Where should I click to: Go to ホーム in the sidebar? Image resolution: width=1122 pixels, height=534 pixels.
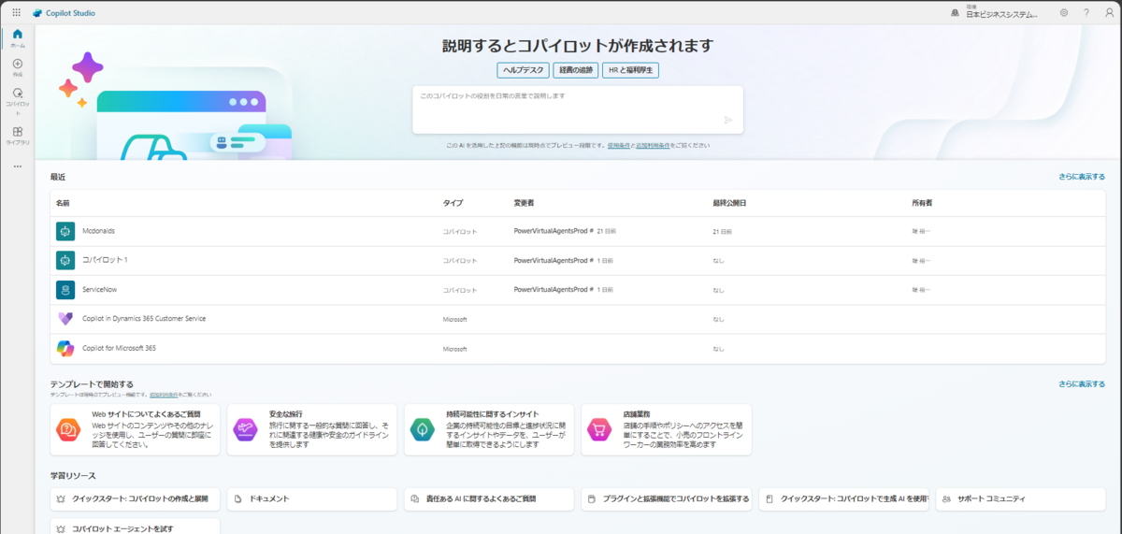click(18, 37)
